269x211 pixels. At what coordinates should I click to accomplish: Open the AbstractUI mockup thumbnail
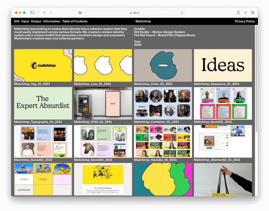tap(223, 141)
